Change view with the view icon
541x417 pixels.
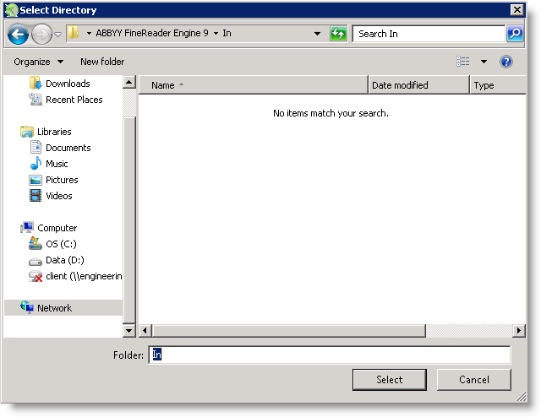coord(462,62)
